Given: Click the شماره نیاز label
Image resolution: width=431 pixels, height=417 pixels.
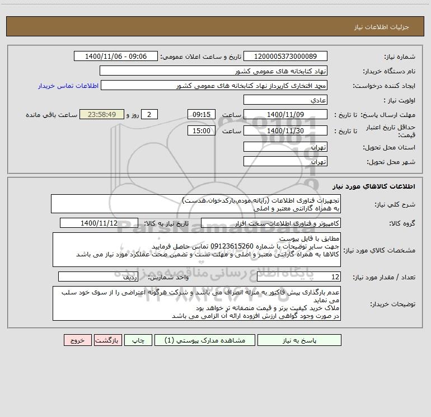Looking at the screenshot, I should tap(400, 57).
